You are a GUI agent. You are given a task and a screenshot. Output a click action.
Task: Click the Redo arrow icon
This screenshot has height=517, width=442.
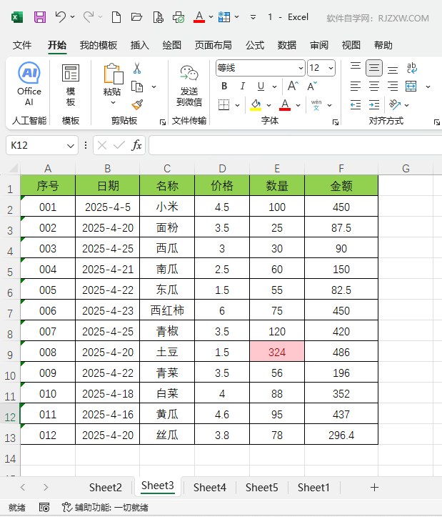pyautogui.click(x=89, y=17)
